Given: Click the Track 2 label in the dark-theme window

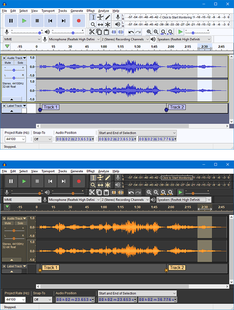Looking at the screenshot, I should point(177,268).
